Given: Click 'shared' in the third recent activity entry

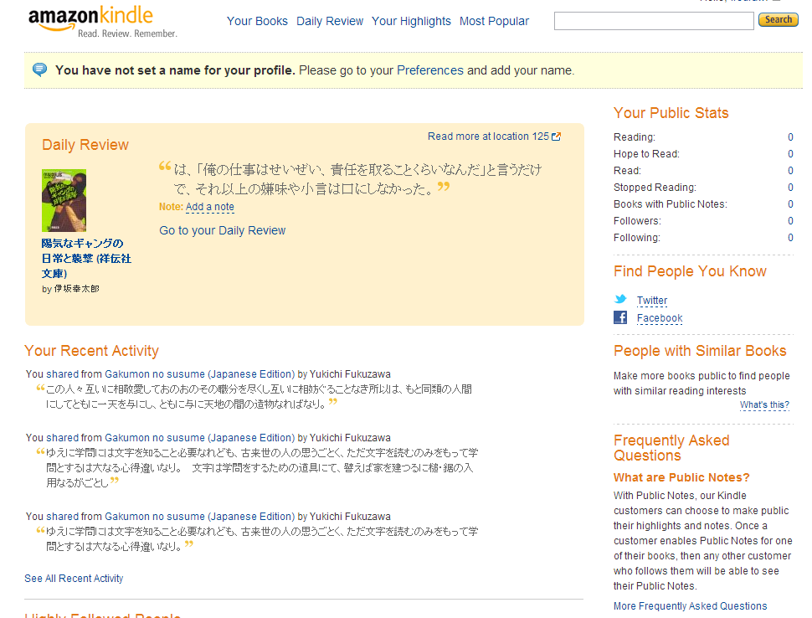Looking at the screenshot, I should point(63,517).
